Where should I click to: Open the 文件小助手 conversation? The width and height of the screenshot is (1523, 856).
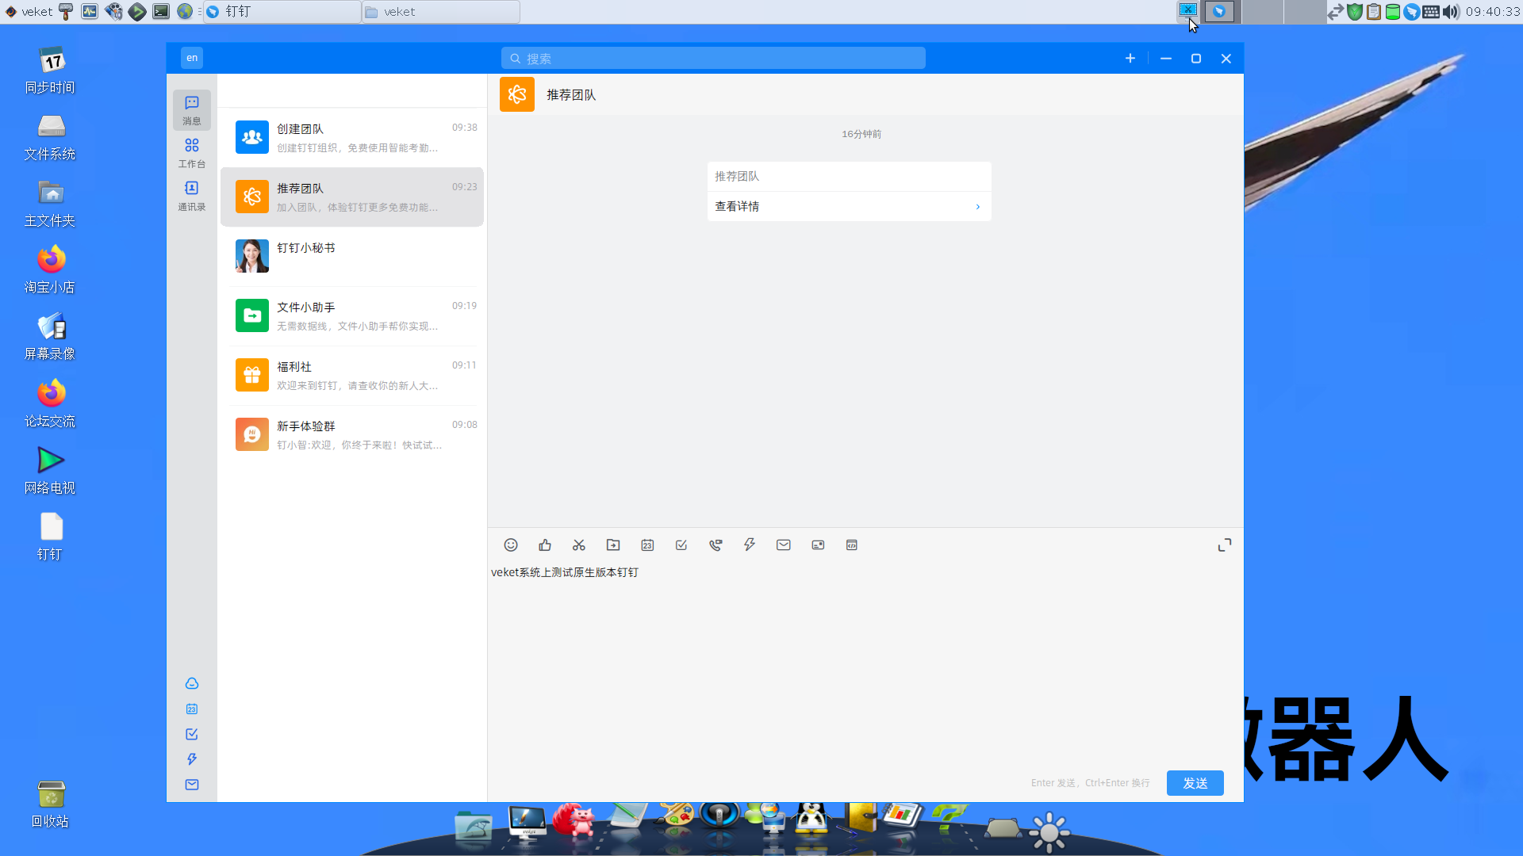pos(352,316)
